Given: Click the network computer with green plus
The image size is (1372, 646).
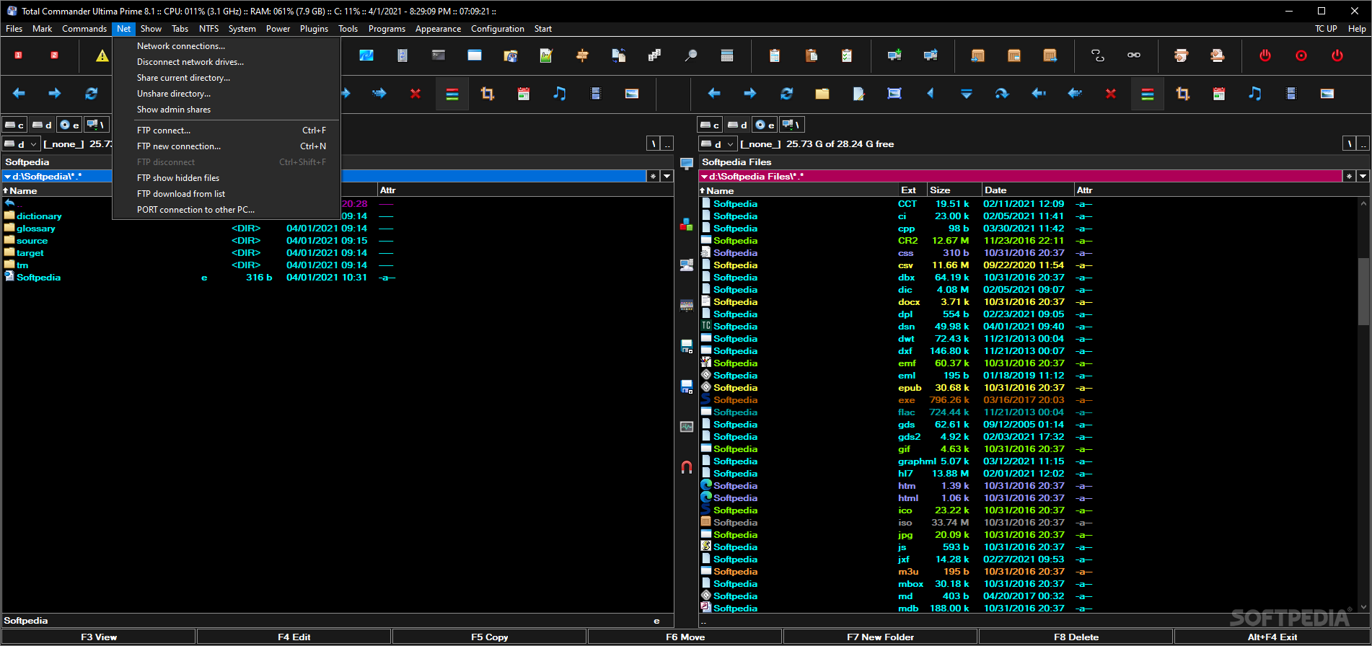Looking at the screenshot, I should pos(894,56).
